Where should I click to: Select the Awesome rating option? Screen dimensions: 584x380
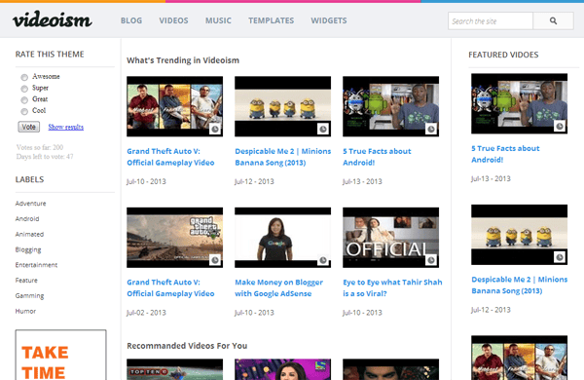(24, 77)
